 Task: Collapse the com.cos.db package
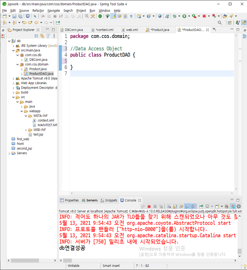tap(17, 55)
